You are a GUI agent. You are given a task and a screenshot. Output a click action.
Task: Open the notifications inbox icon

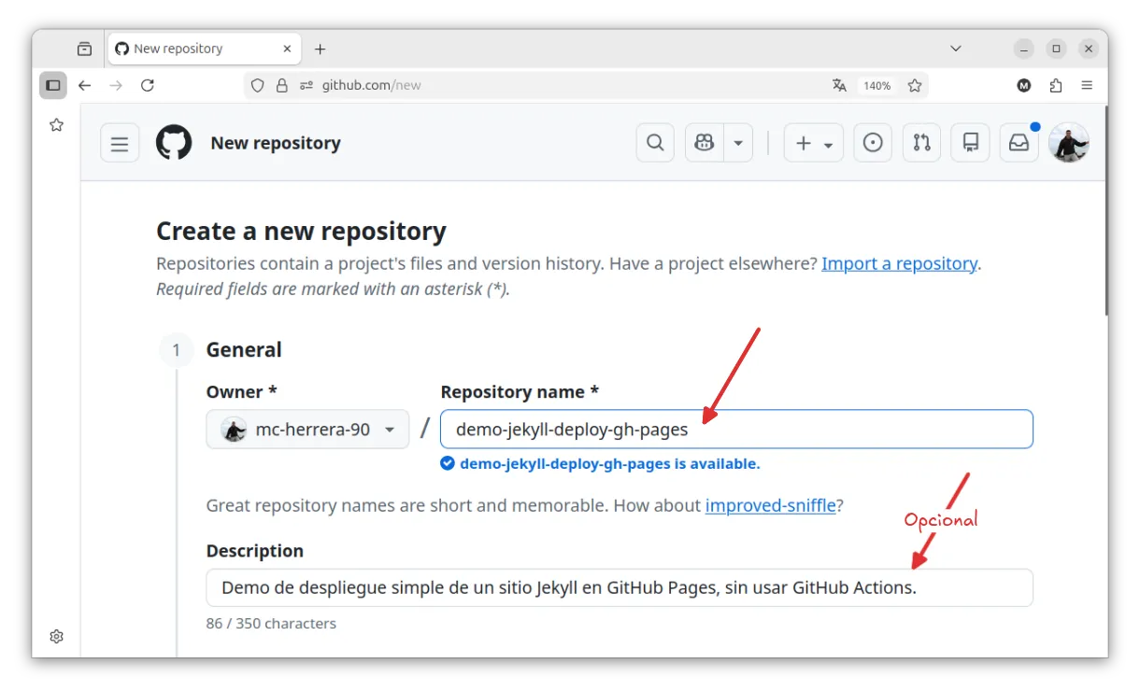[x=1019, y=143]
